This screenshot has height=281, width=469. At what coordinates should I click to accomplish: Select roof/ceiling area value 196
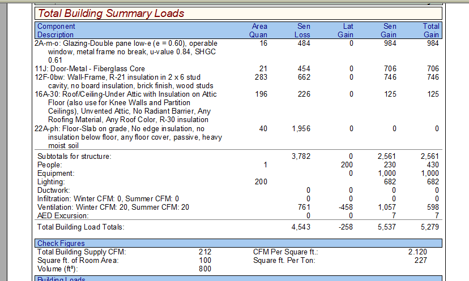tap(261, 94)
